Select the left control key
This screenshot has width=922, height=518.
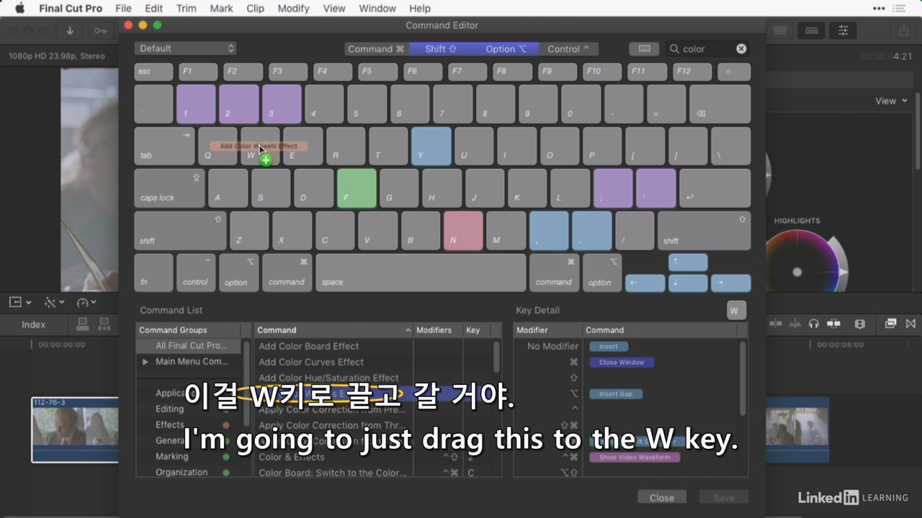pyautogui.click(x=196, y=273)
